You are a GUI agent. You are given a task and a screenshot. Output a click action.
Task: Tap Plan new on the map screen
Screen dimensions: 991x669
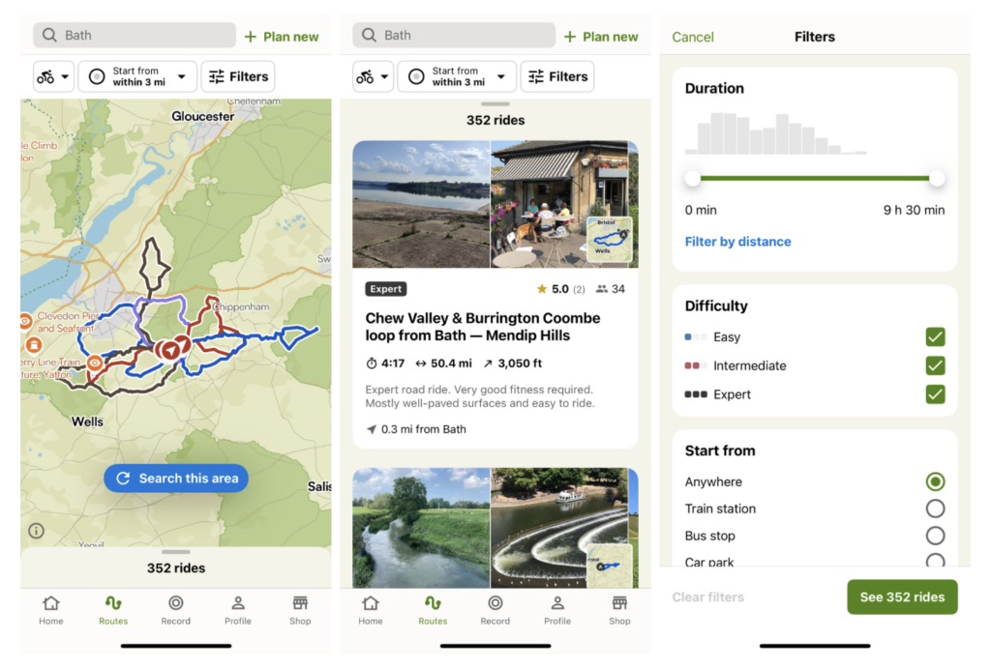tap(282, 37)
